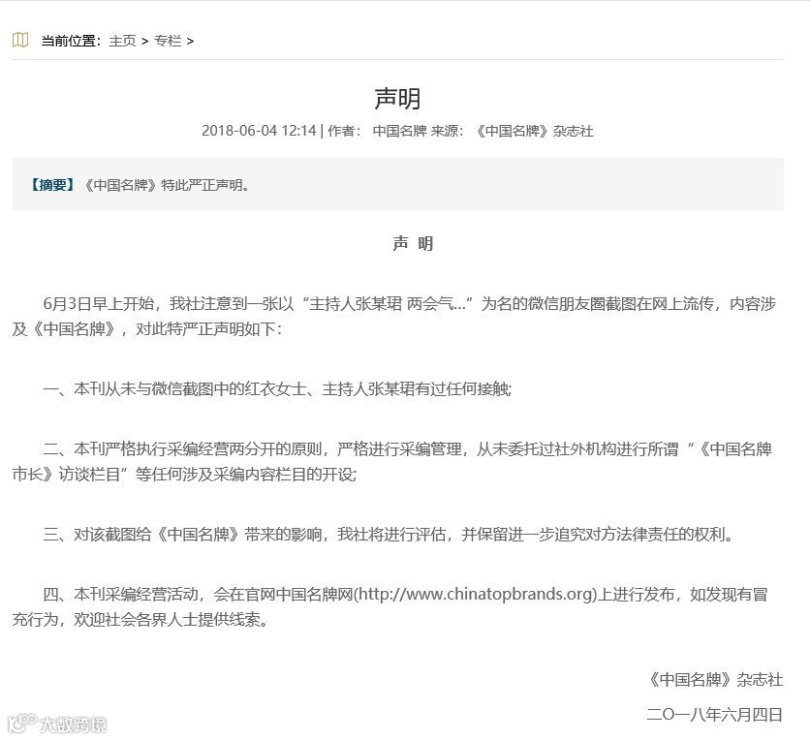This screenshot has width=810, height=740.
Task: Click the main heading 声明
Action: pyautogui.click(x=397, y=98)
